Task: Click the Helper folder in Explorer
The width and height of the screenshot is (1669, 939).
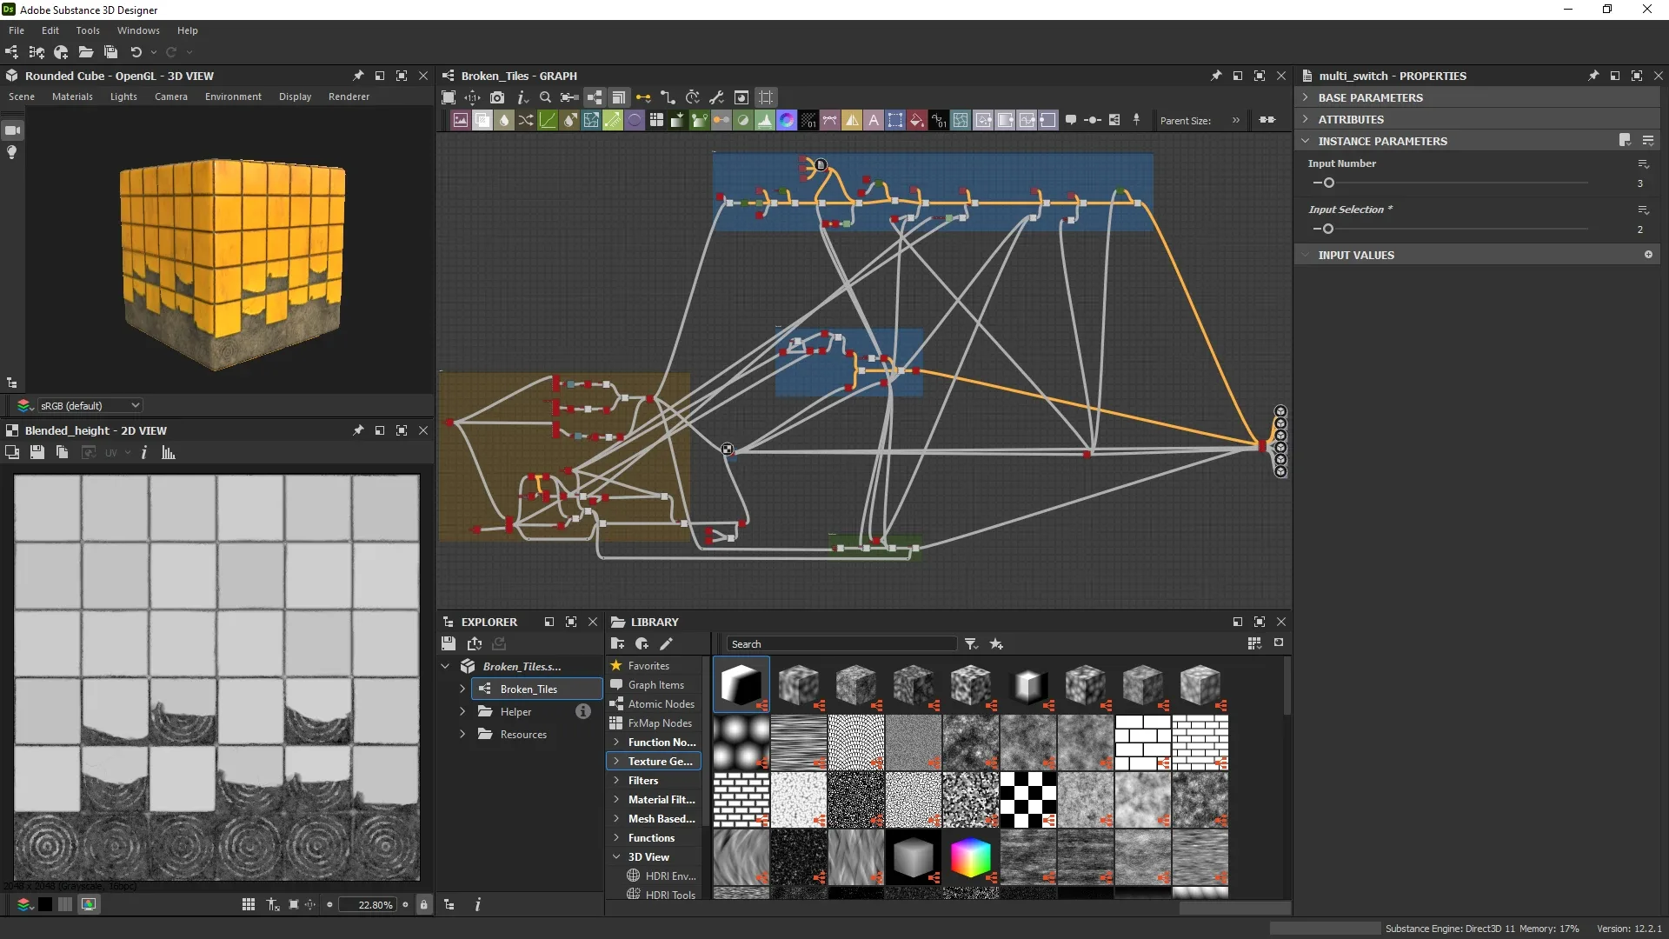Action: coord(515,711)
